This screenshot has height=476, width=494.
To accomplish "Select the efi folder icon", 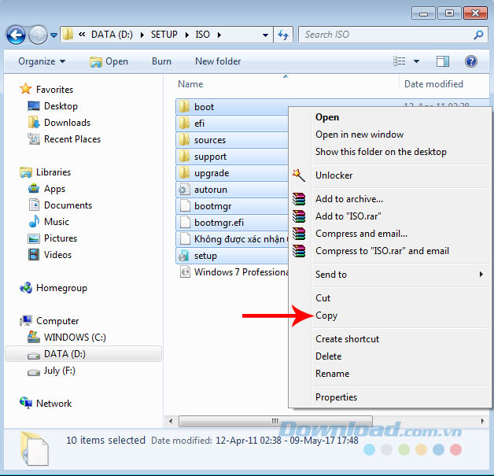I will (x=184, y=124).
